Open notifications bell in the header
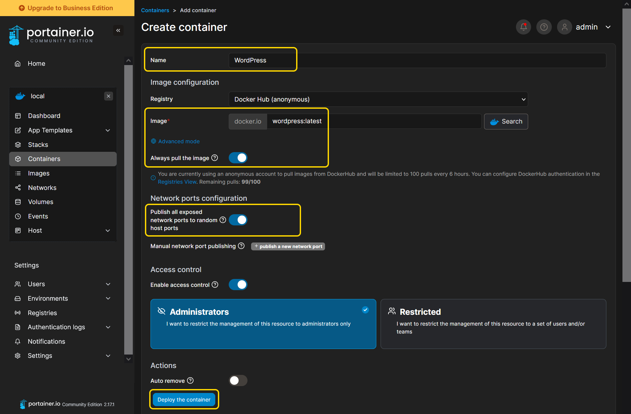 click(524, 27)
